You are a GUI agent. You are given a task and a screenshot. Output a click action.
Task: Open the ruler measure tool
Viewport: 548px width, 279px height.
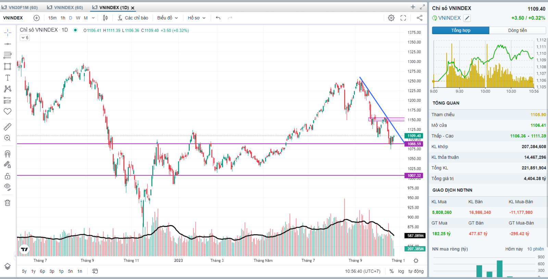point(8,127)
